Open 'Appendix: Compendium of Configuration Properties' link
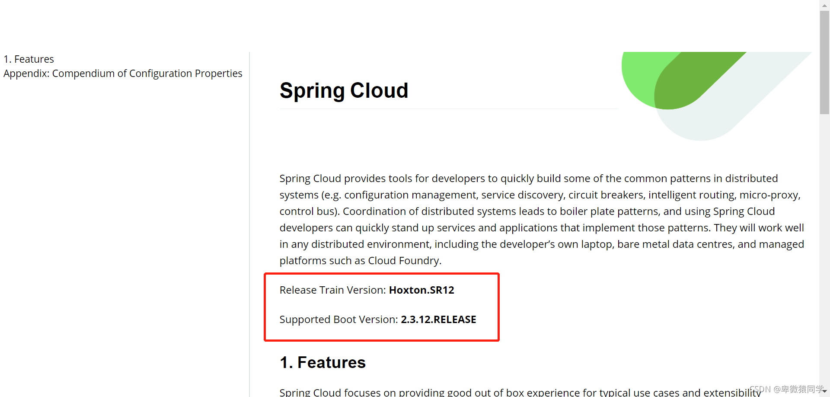This screenshot has width=830, height=397. tap(123, 74)
